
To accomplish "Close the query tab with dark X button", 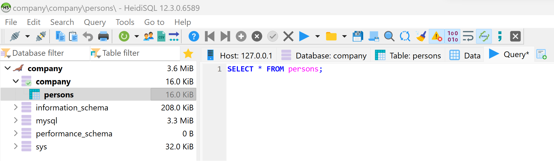I will 515,36.
